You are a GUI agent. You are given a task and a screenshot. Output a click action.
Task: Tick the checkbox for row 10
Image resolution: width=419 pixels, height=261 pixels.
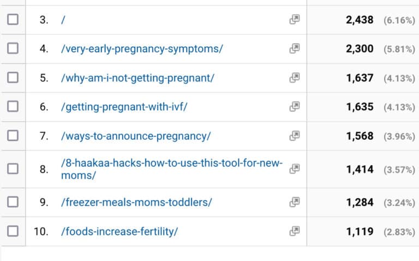point(13,232)
